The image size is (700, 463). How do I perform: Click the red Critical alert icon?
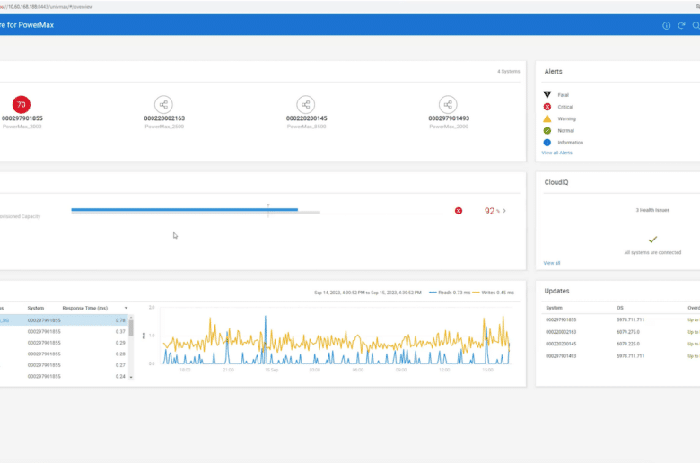[547, 107]
